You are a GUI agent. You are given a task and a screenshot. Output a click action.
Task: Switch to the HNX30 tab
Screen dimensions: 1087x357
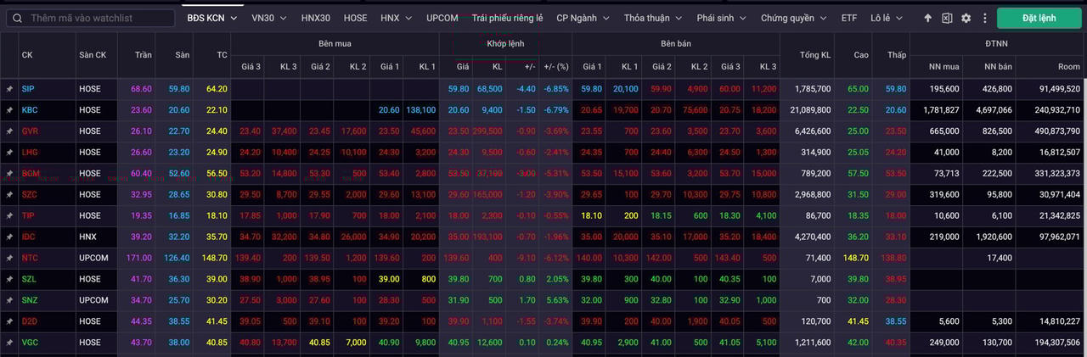pos(316,18)
